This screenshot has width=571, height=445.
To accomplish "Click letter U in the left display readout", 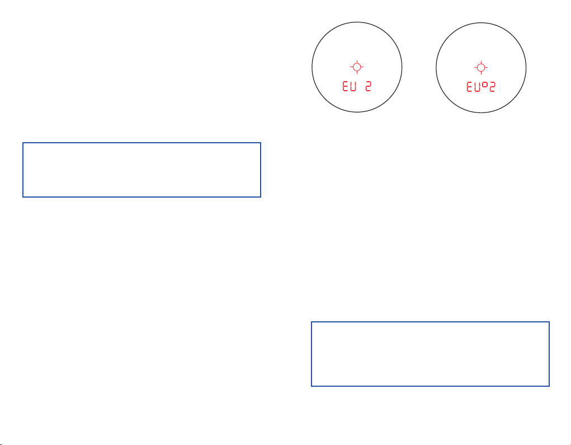I will (353, 86).
